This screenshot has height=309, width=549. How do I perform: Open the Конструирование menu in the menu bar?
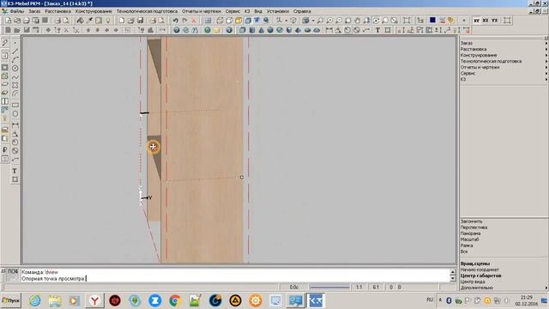[94, 11]
